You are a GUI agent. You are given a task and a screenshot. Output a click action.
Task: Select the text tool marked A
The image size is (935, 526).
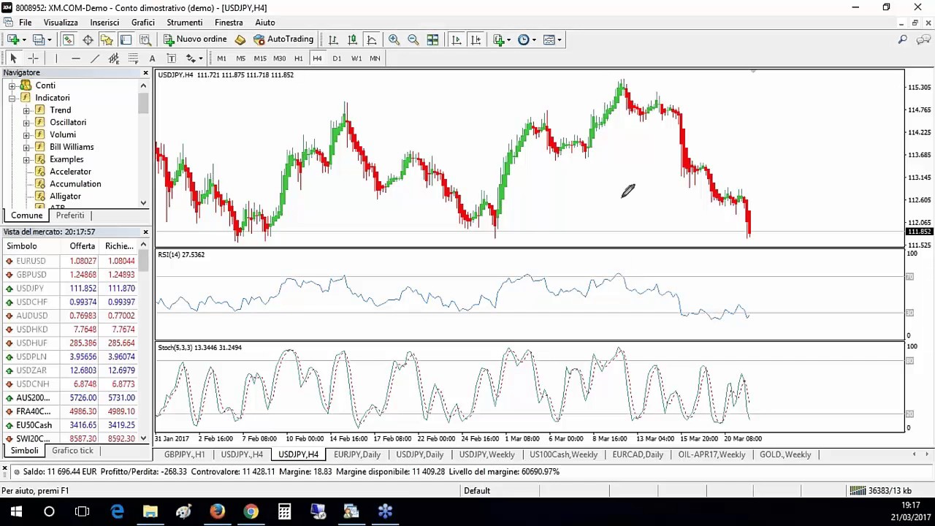tap(152, 58)
